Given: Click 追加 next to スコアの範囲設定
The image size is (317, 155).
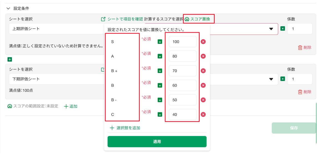Looking at the screenshot, I should [71, 106].
